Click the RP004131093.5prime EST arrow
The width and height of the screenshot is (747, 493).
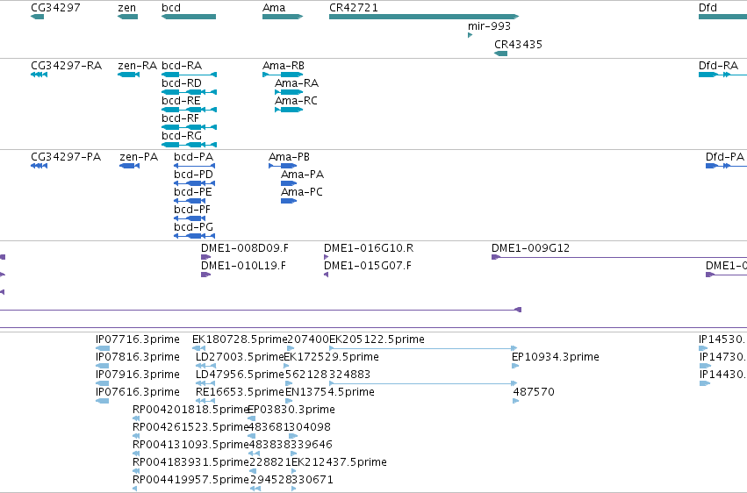[136, 454]
